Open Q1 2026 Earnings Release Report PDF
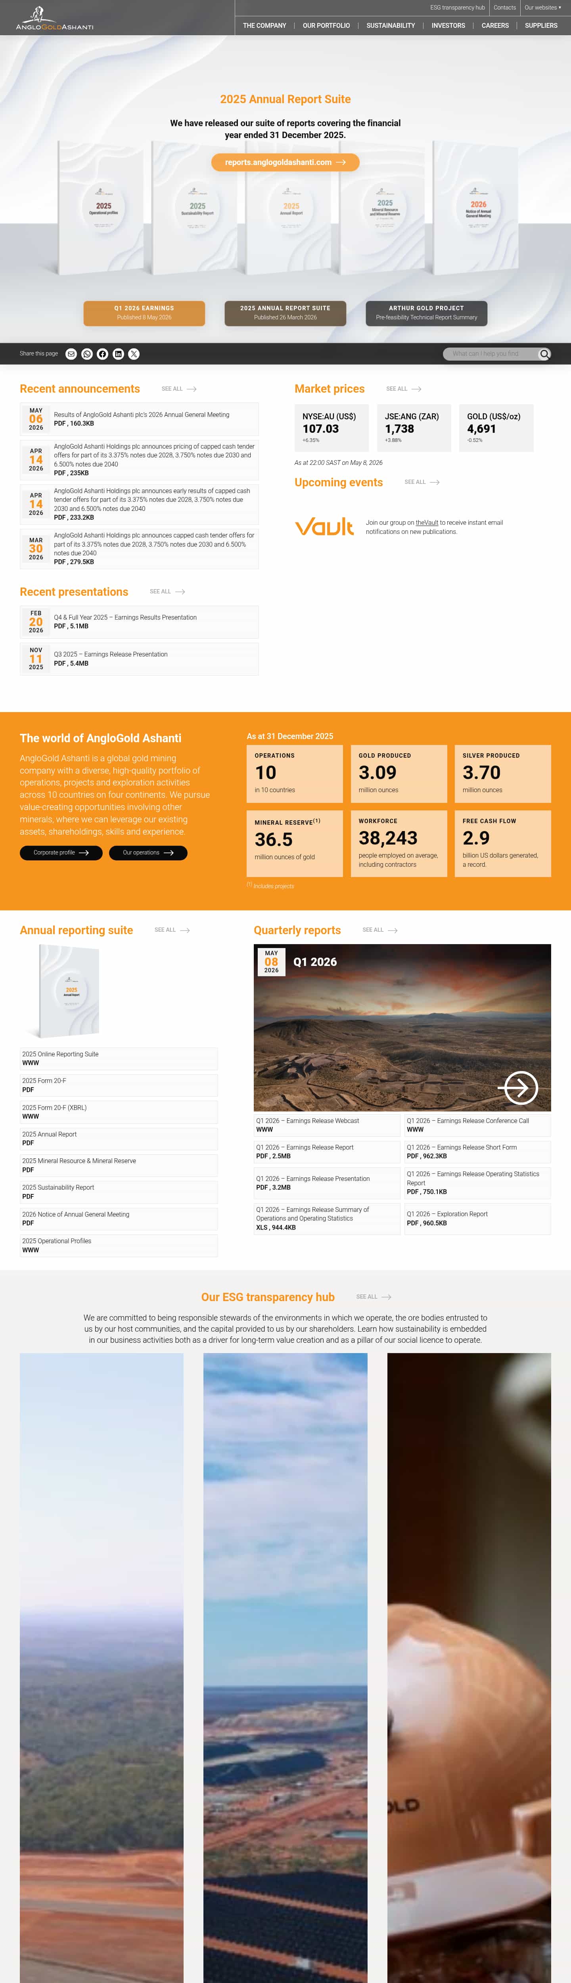The width and height of the screenshot is (571, 1983). [327, 1152]
